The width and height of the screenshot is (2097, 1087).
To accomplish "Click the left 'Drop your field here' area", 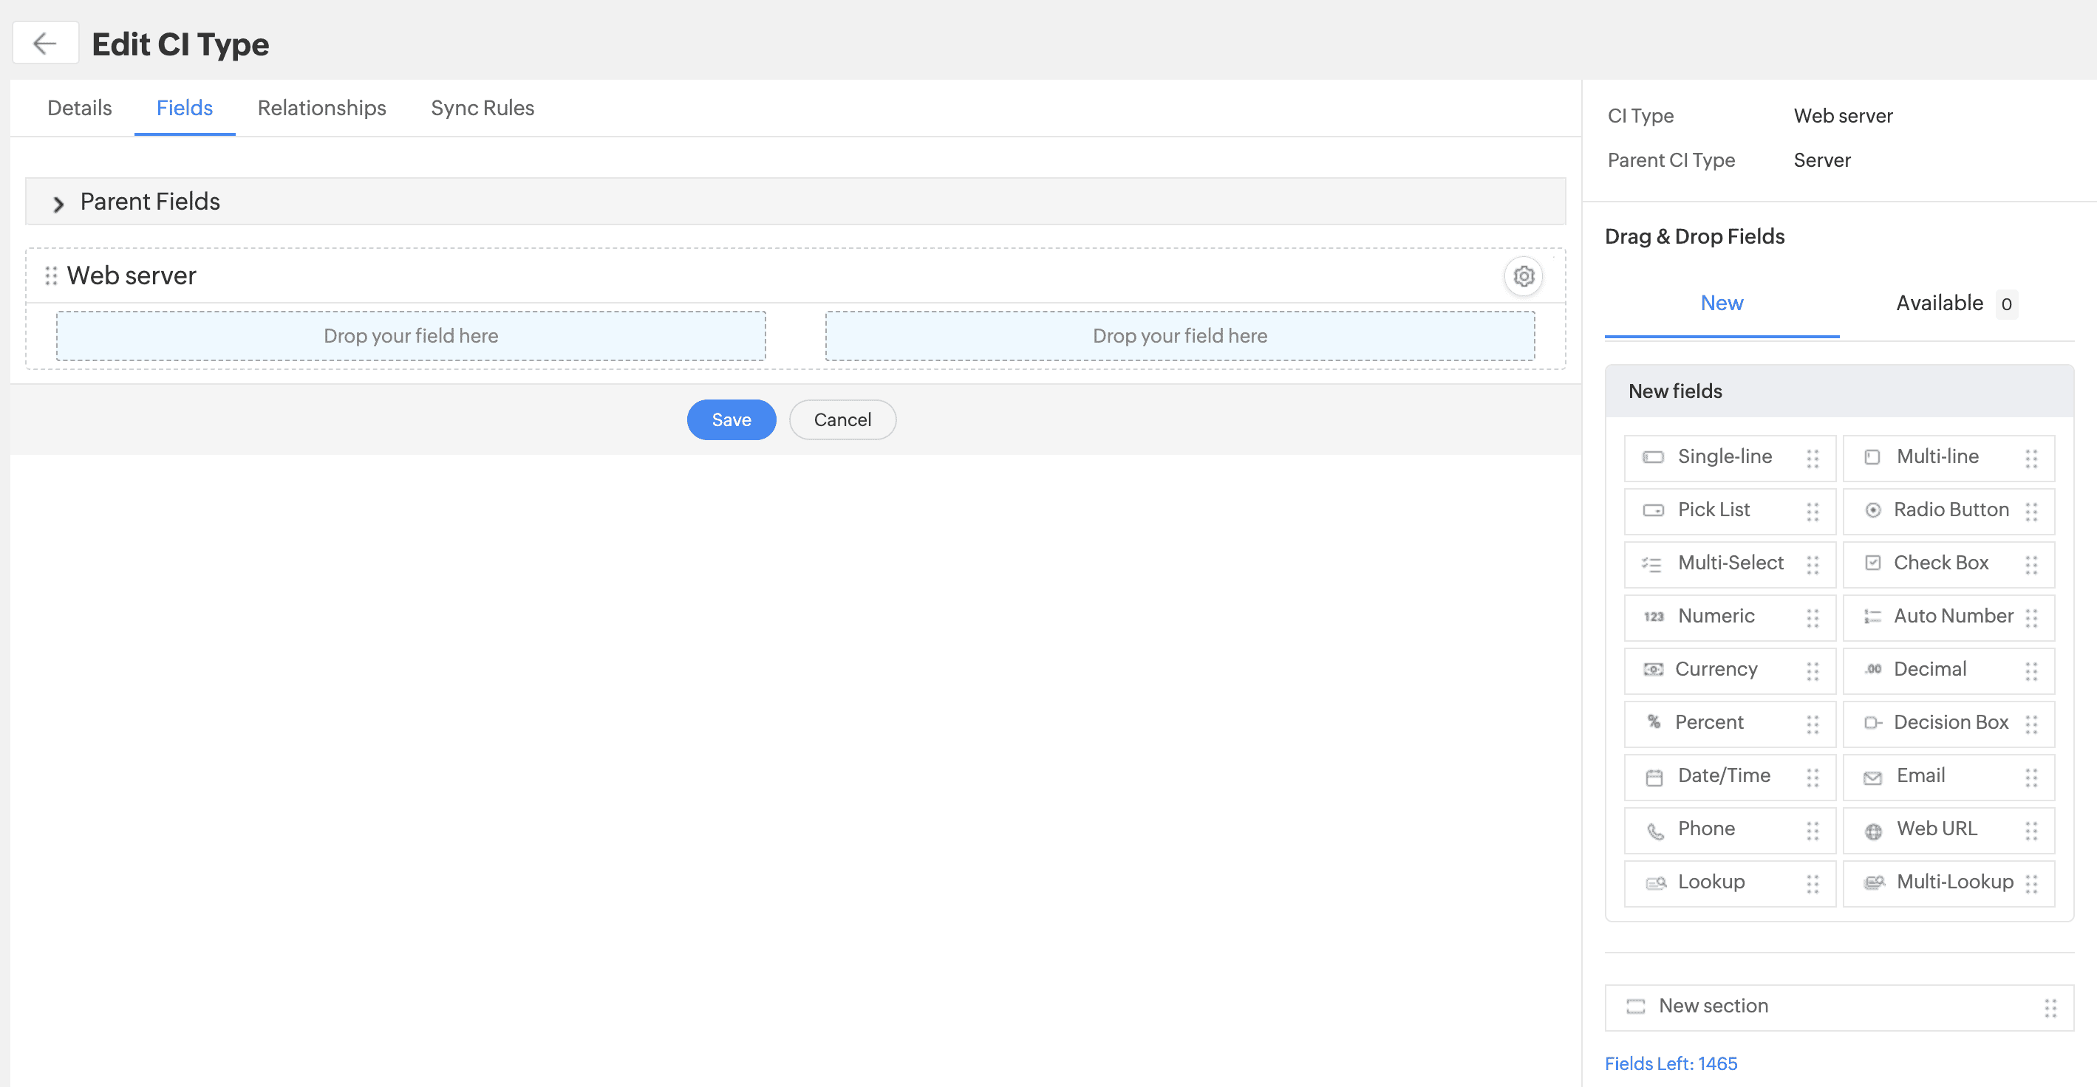I will (x=410, y=336).
